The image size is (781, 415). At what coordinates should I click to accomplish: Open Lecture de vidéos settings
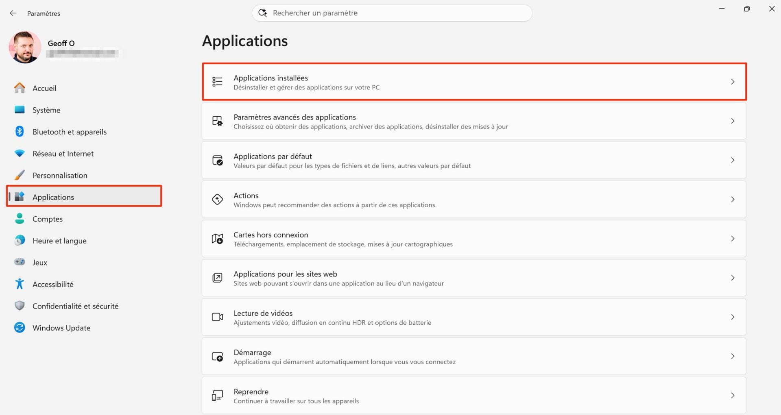(x=474, y=317)
